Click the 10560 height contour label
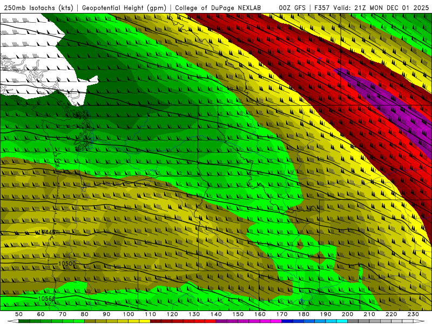The height and width of the screenshot is (324, 432). pyautogui.click(x=46, y=299)
